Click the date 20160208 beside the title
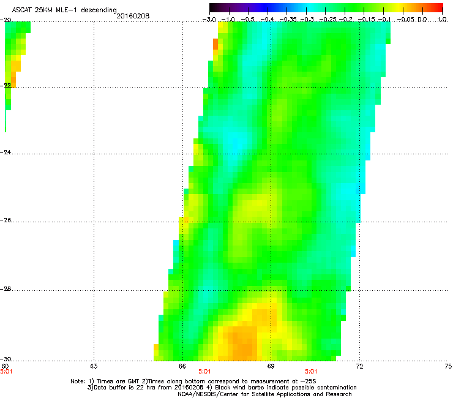 133,16
